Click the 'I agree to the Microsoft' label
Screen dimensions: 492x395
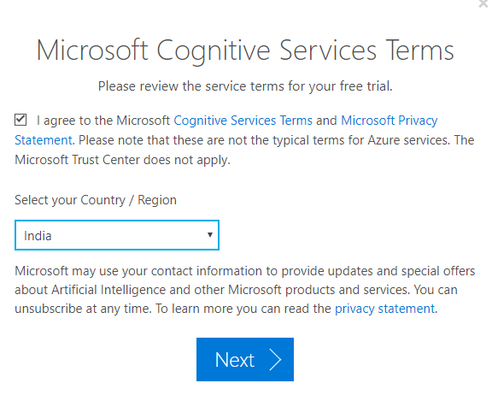[x=103, y=121]
